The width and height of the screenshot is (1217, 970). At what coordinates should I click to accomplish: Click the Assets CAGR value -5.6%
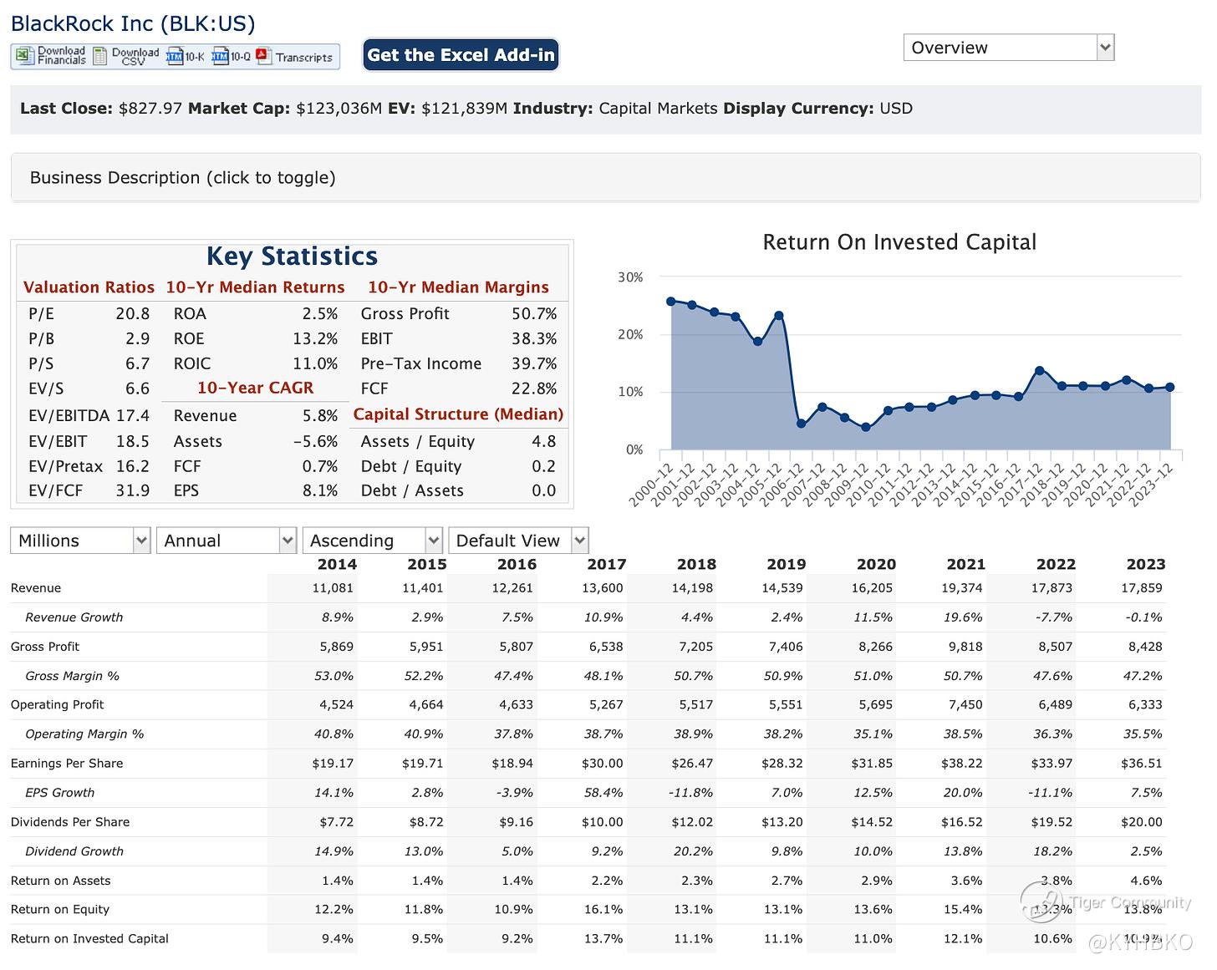pyautogui.click(x=315, y=441)
